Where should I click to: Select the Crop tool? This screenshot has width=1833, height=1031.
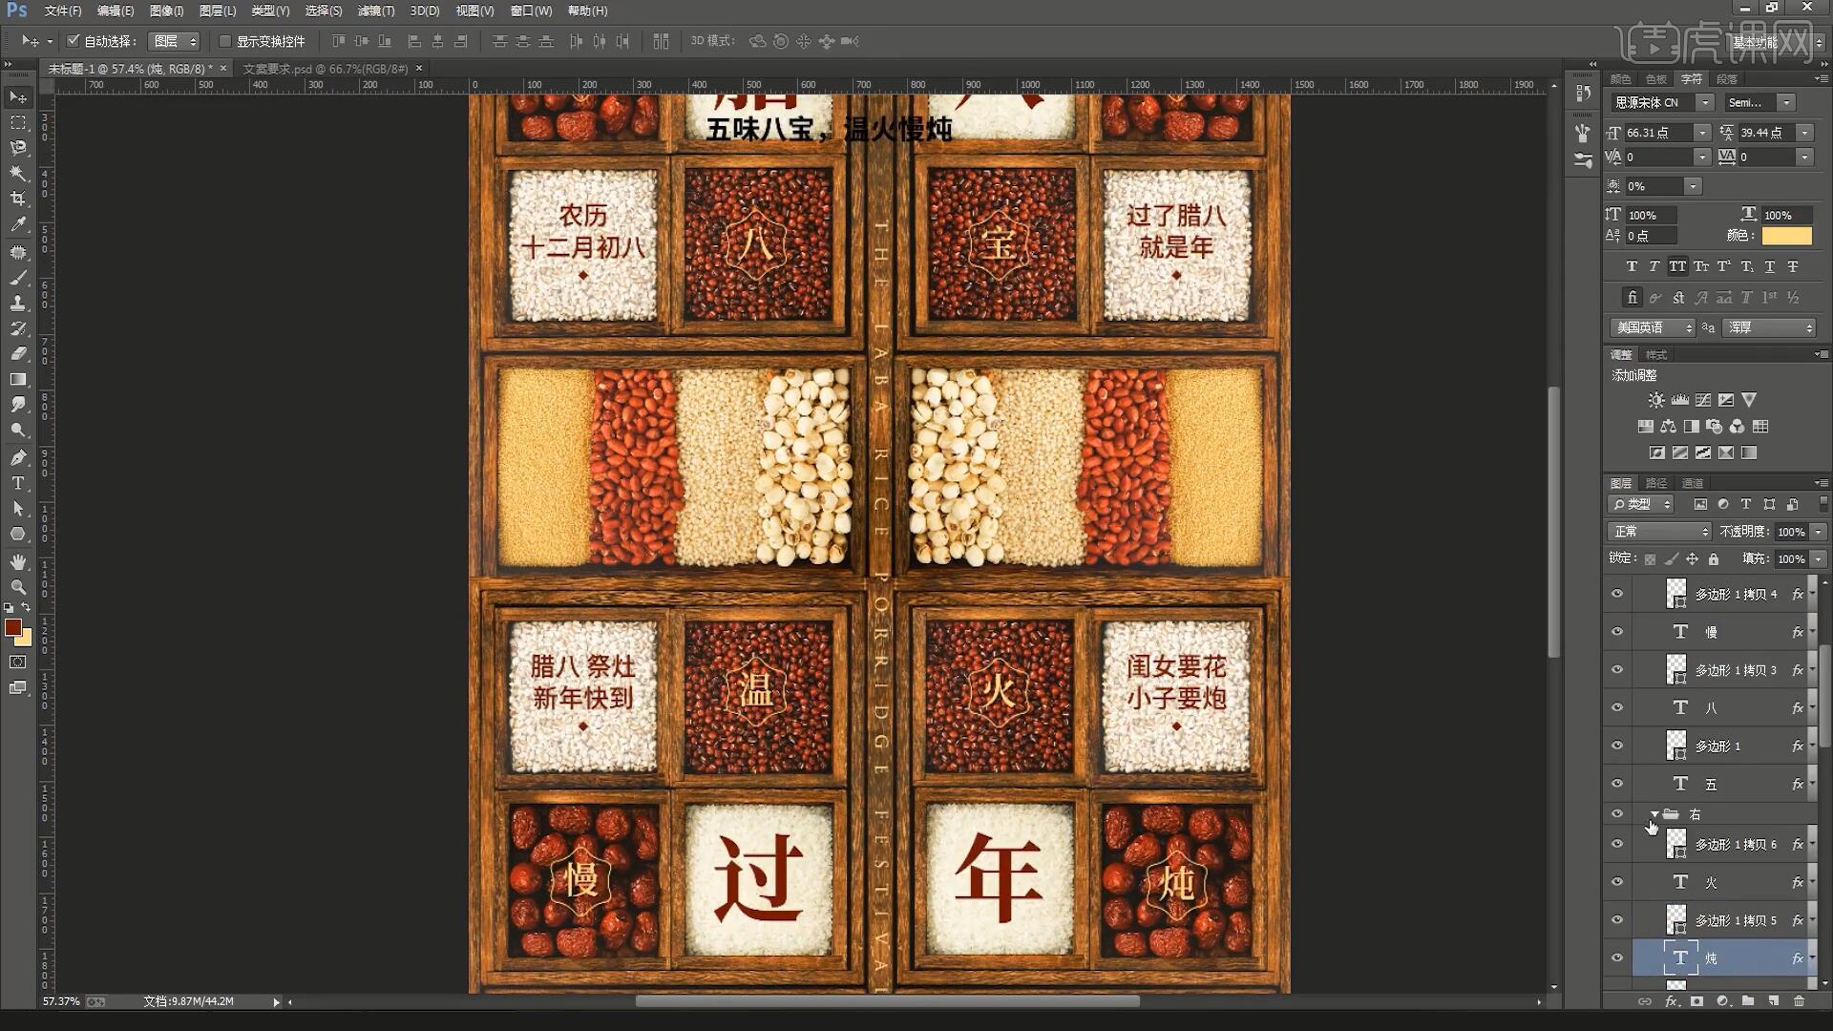pyautogui.click(x=18, y=199)
